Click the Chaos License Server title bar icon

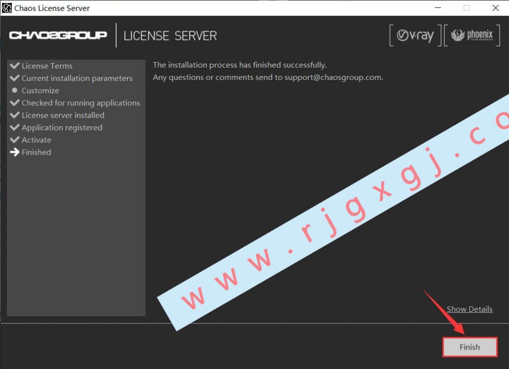7,8
